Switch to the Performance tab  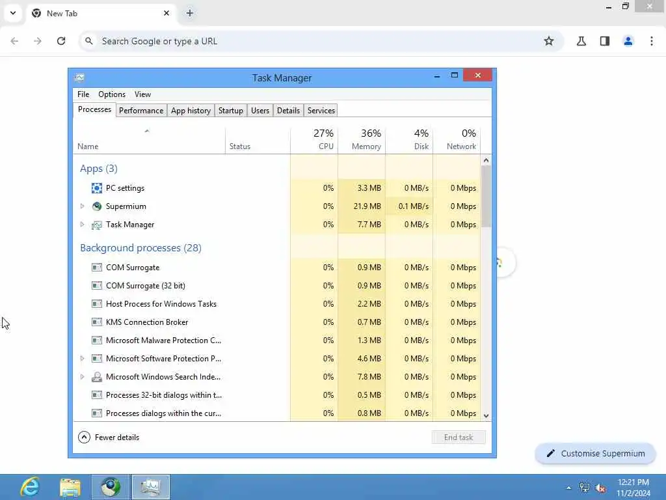[x=141, y=111]
